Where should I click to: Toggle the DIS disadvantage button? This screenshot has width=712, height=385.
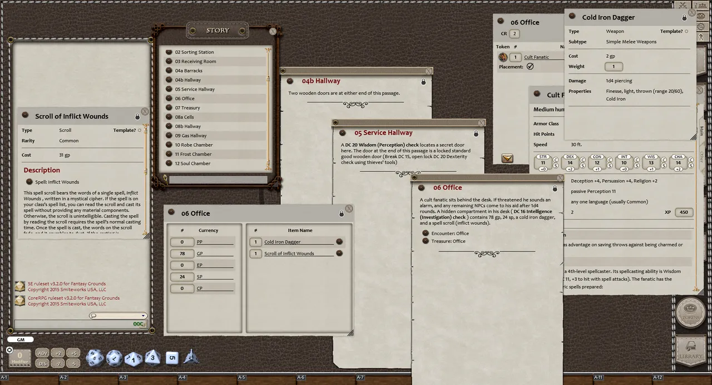(x=42, y=363)
